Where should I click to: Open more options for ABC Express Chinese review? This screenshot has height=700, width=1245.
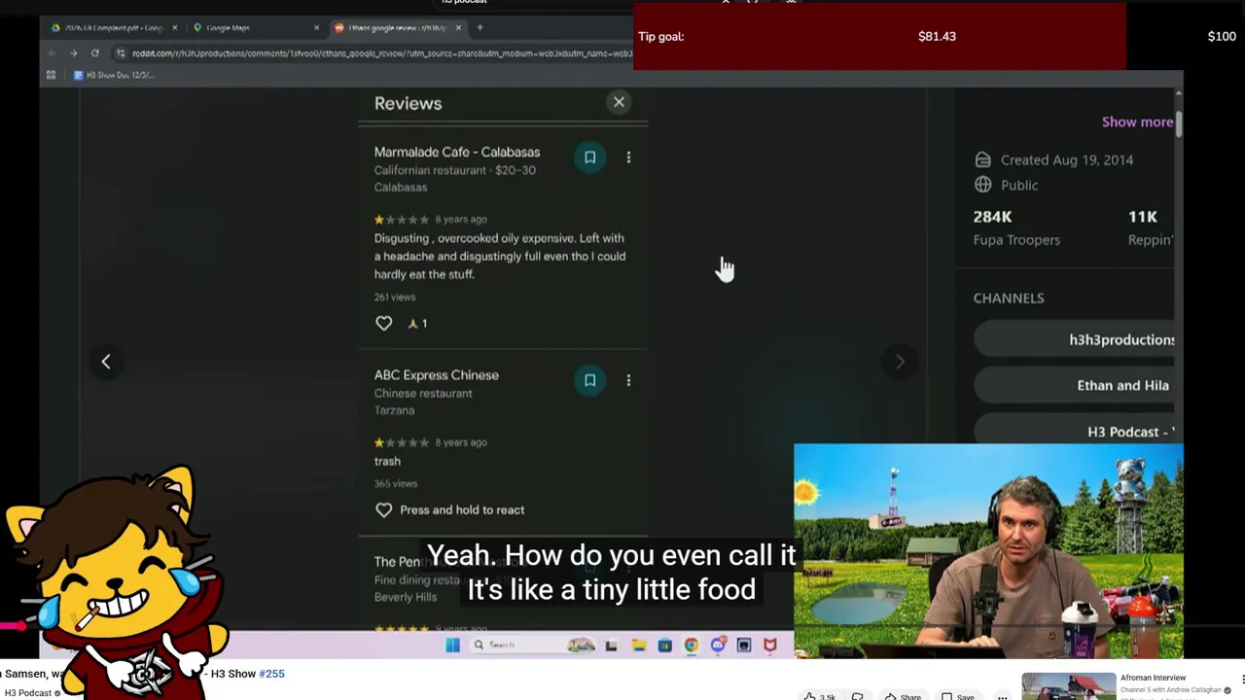tap(628, 380)
